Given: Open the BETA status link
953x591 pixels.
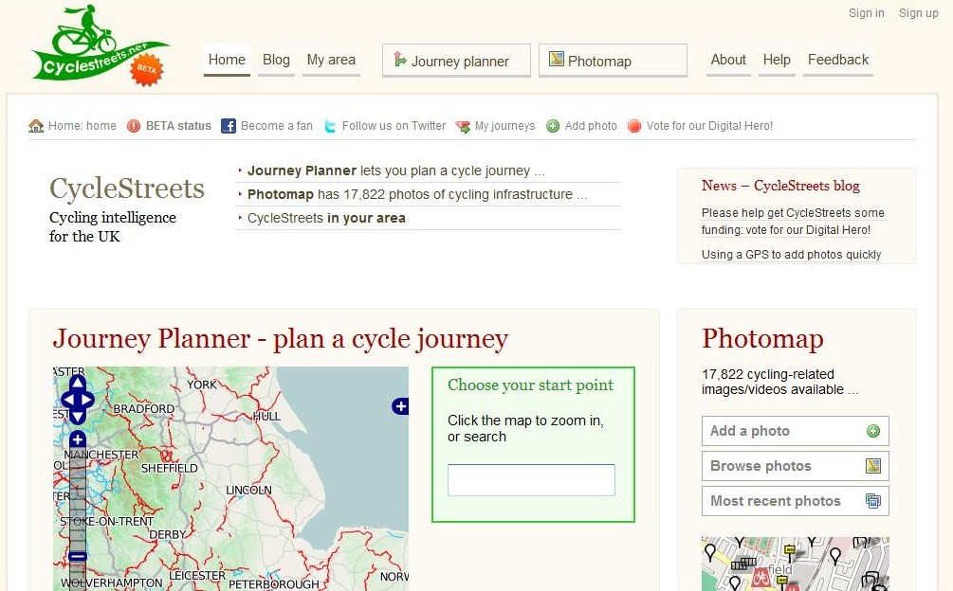Looking at the screenshot, I should coord(178,126).
